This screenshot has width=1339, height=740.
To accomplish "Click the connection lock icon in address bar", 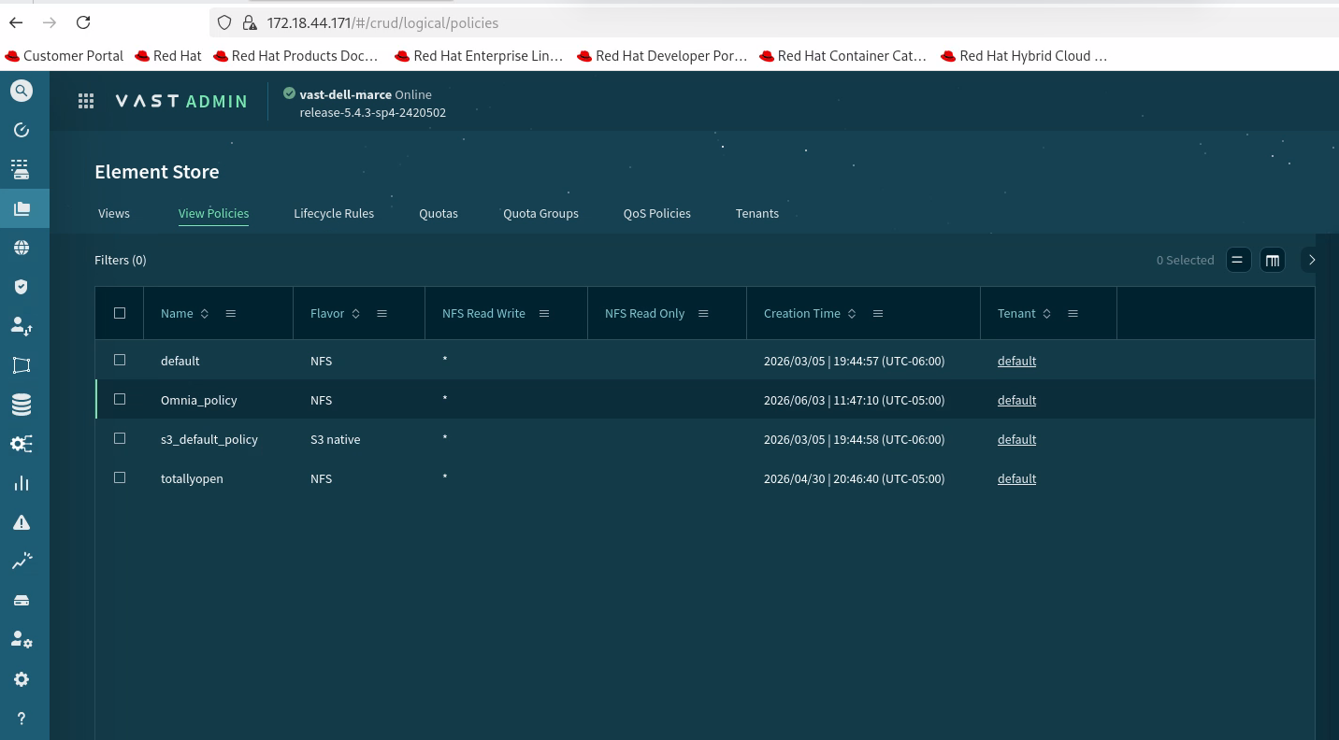I will [x=249, y=22].
